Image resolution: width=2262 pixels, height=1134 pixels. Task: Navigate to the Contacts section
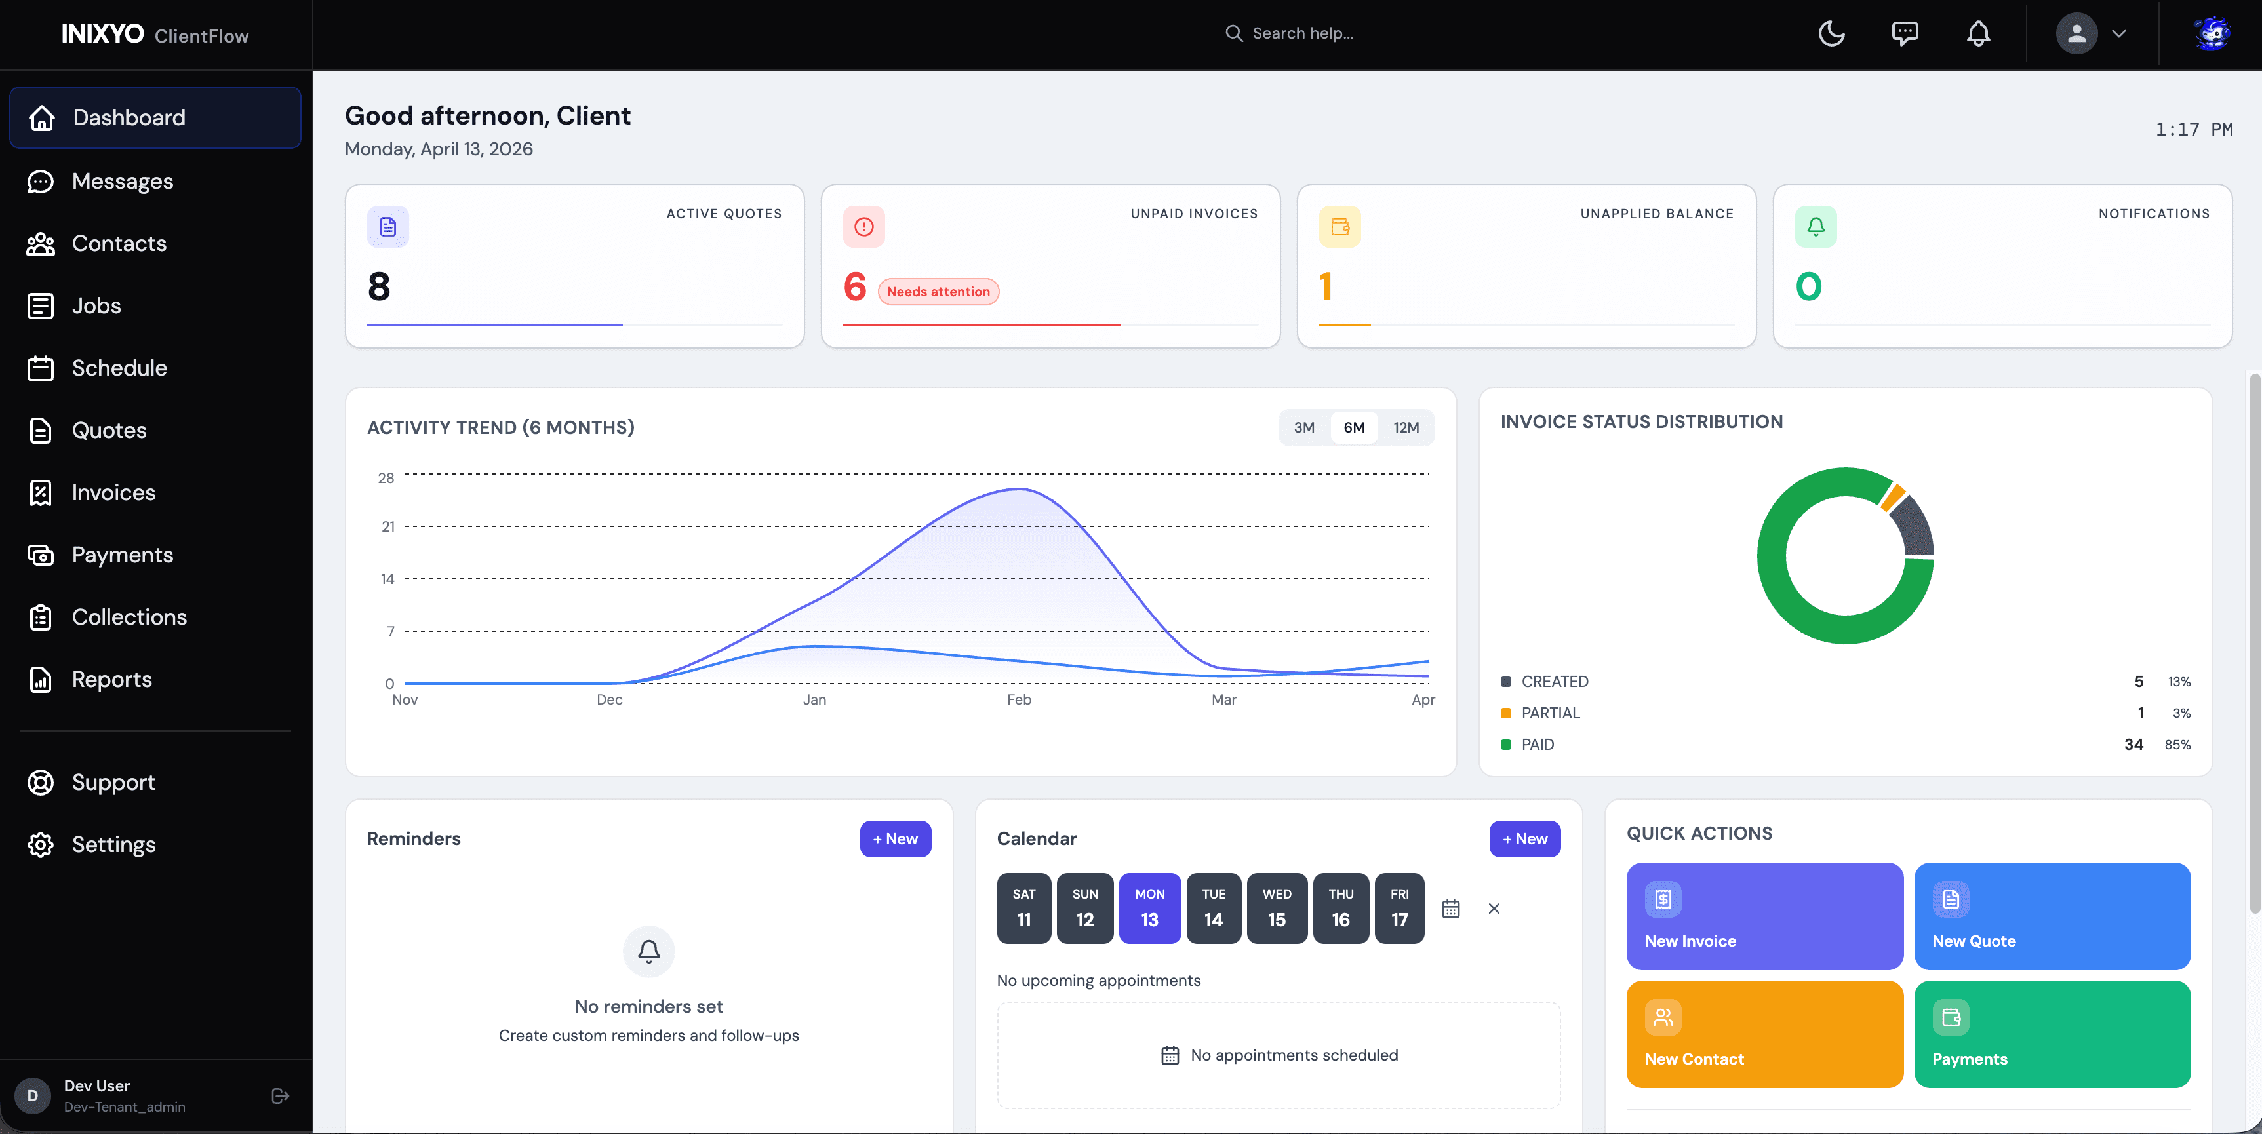pos(119,243)
